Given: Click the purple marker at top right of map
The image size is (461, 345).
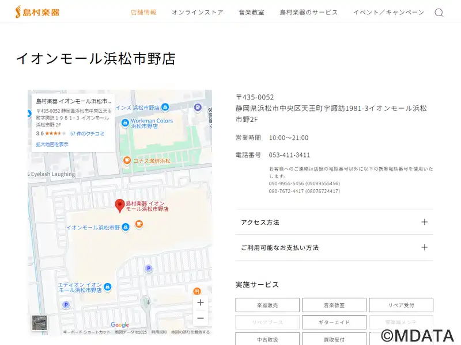Looking at the screenshot, I should [x=198, y=107].
